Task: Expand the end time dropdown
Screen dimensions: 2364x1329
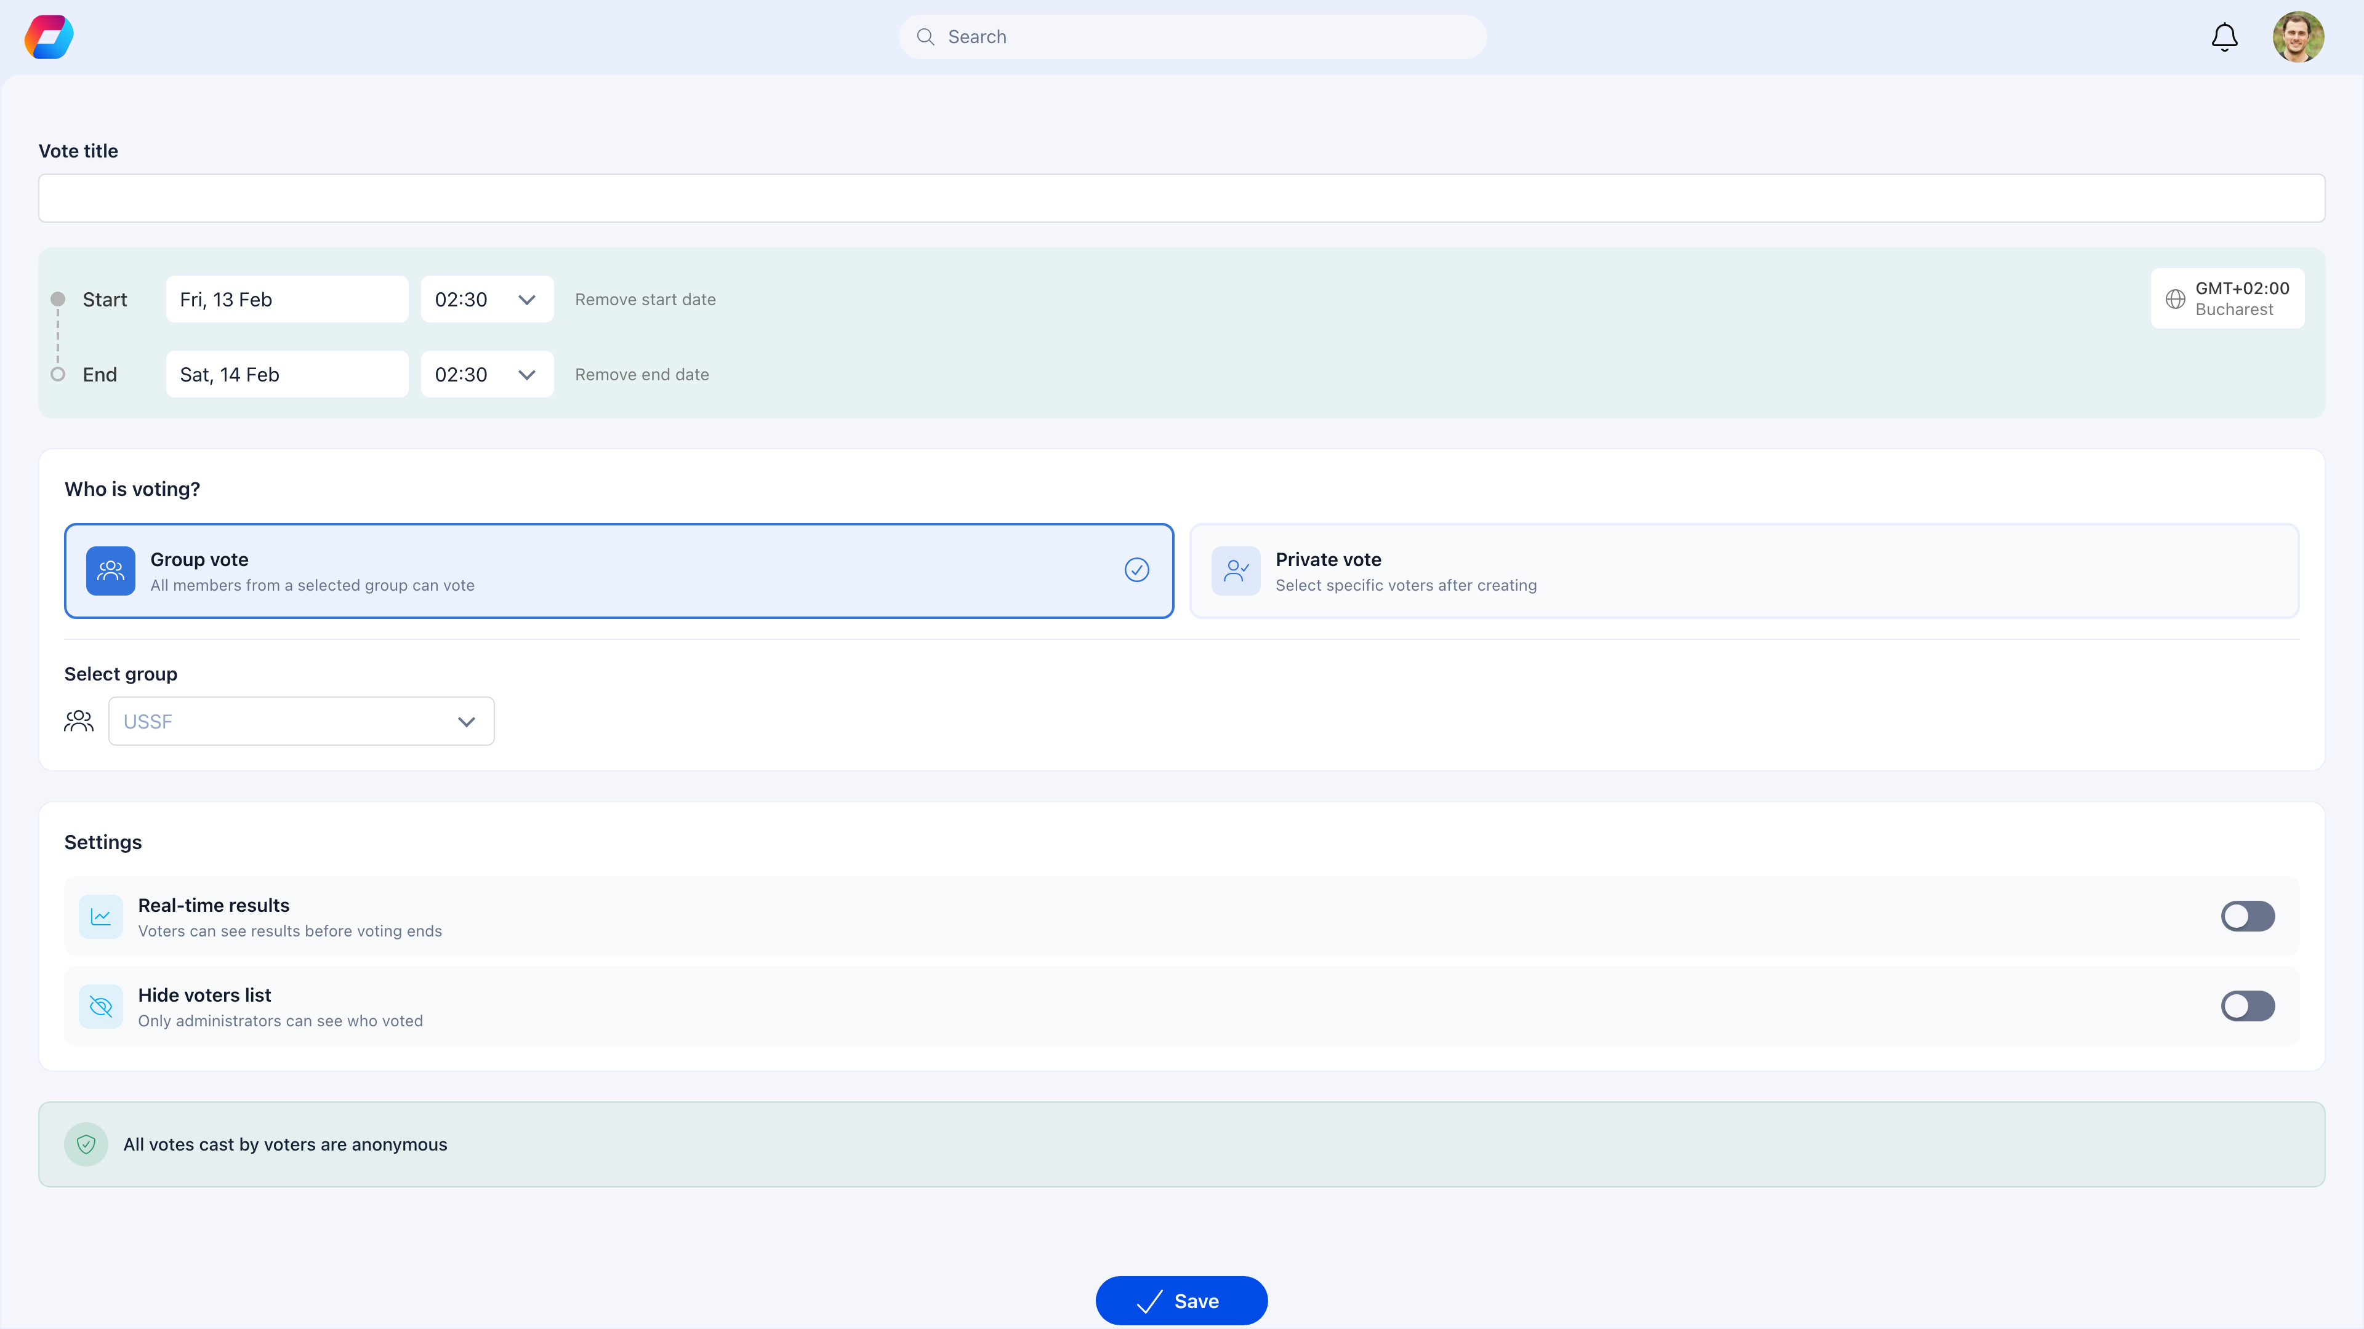Action: 527,374
